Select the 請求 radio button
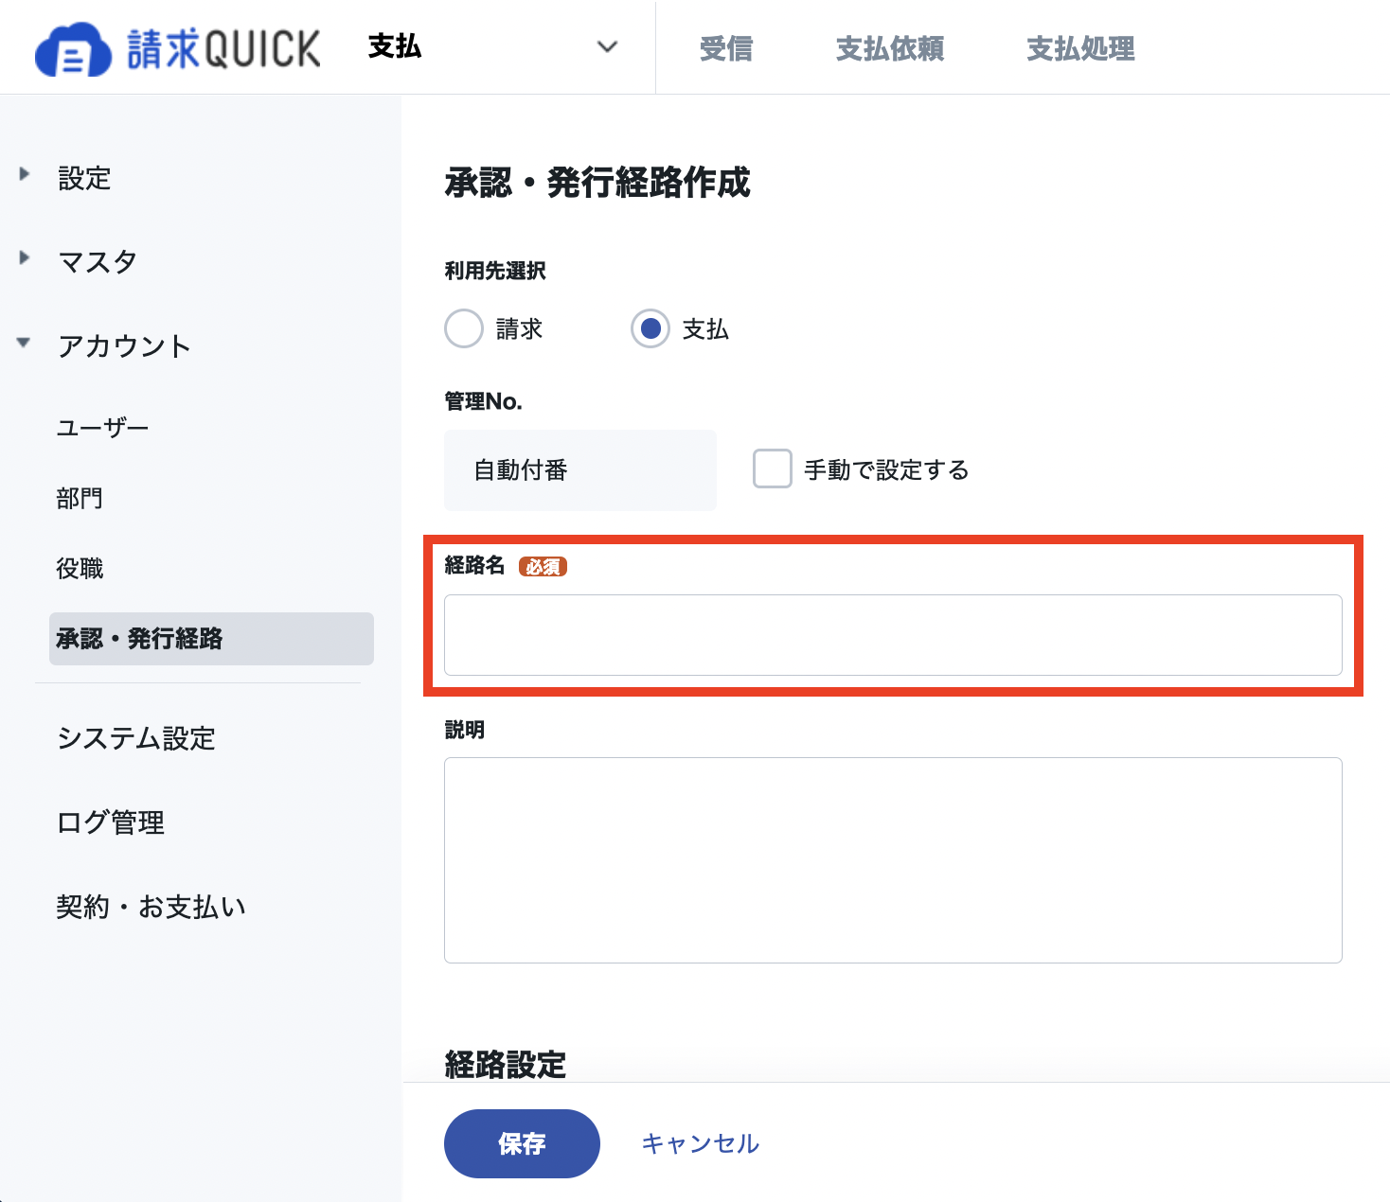The height and width of the screenshot is (1202, 1390). [x=464, y=329]
